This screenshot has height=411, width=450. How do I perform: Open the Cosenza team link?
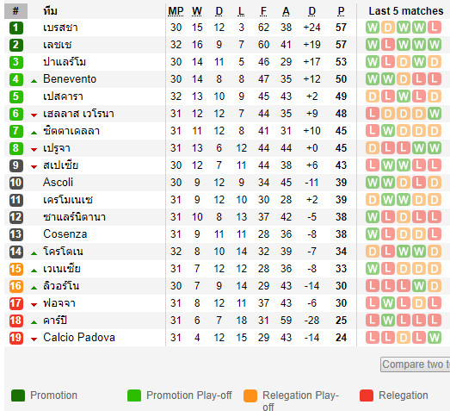pyautogui.click(x=65, y=234)
